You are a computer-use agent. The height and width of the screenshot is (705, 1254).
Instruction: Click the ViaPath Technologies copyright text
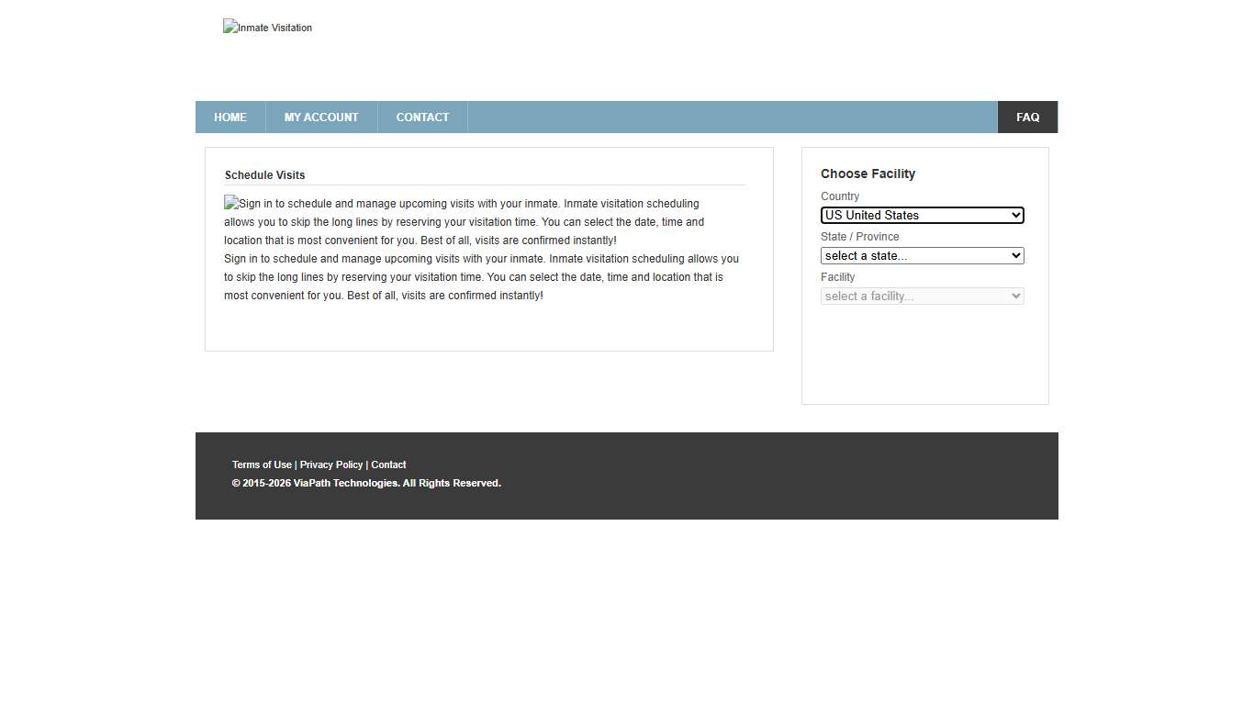[366, 483]
